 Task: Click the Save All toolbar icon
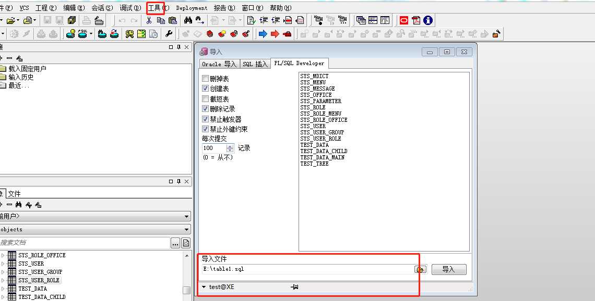[72, 20]
